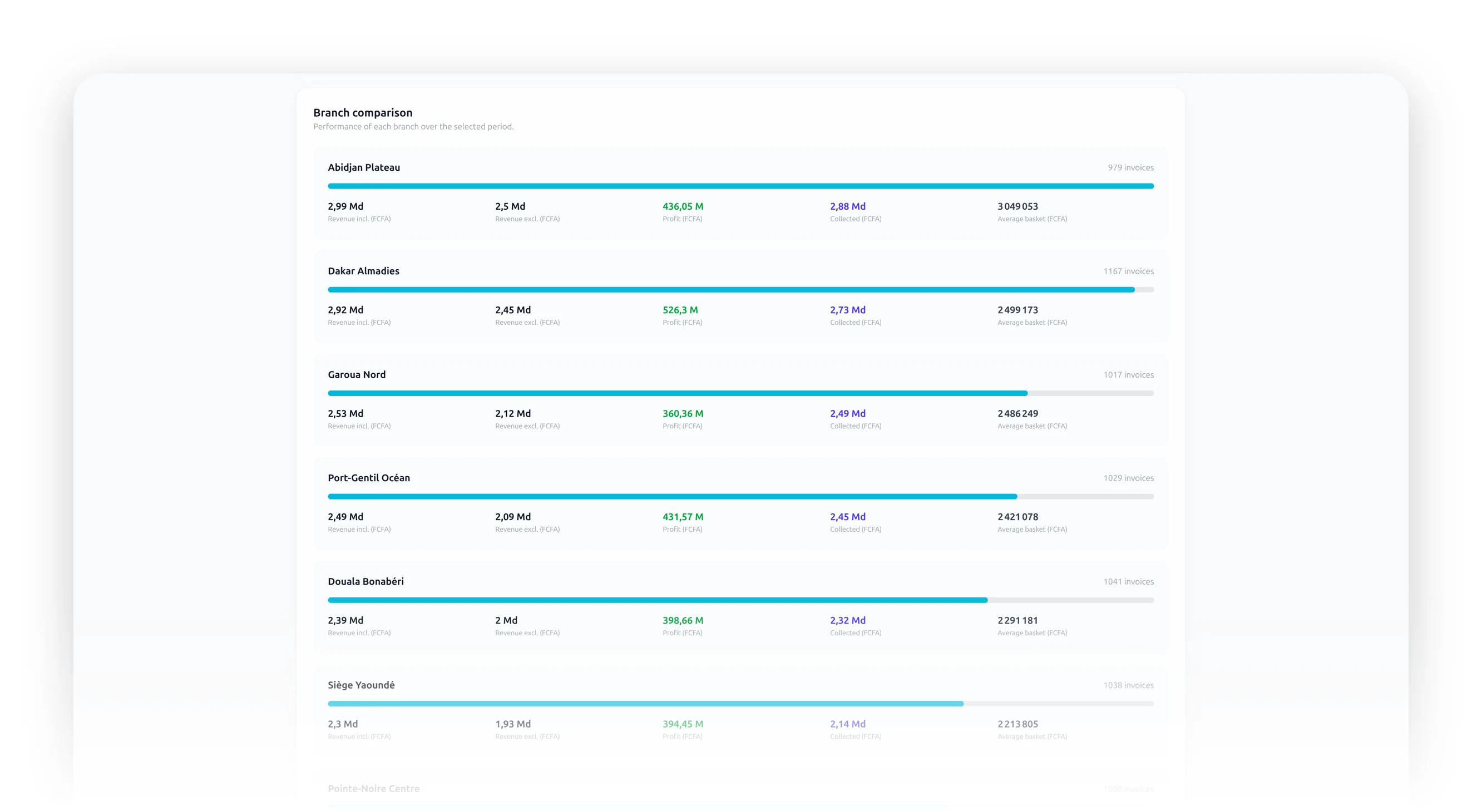Select the Abidjan Plateau branch name
Image resolution: width=1482 pixels, height=811 pixels.
(364, 167)
